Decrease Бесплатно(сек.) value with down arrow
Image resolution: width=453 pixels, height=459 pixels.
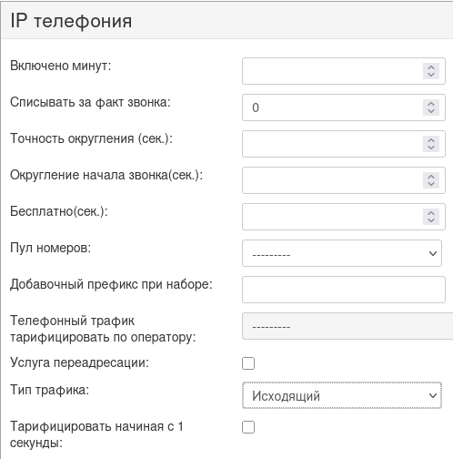click(431, 220)
